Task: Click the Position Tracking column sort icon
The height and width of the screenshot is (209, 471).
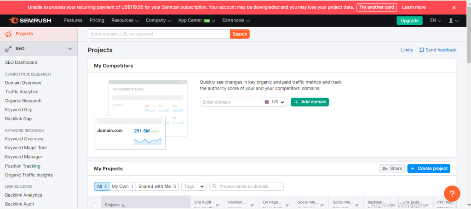Action: (252, 205)
